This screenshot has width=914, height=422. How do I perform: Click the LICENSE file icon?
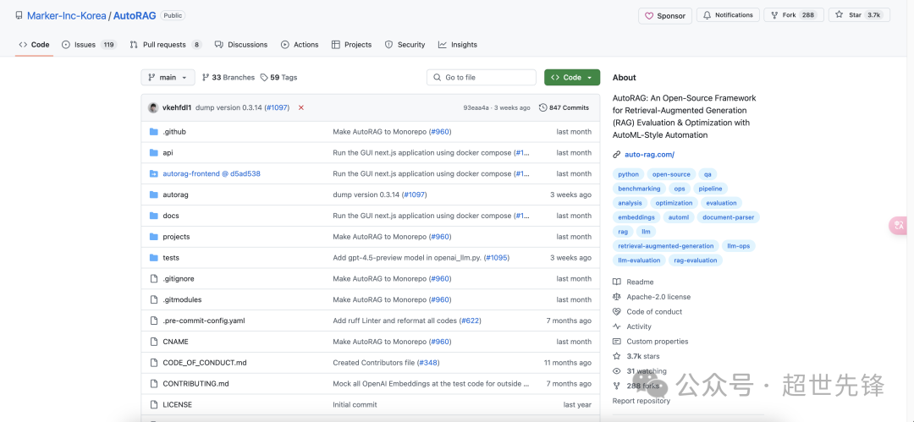[x=154, y=404]
